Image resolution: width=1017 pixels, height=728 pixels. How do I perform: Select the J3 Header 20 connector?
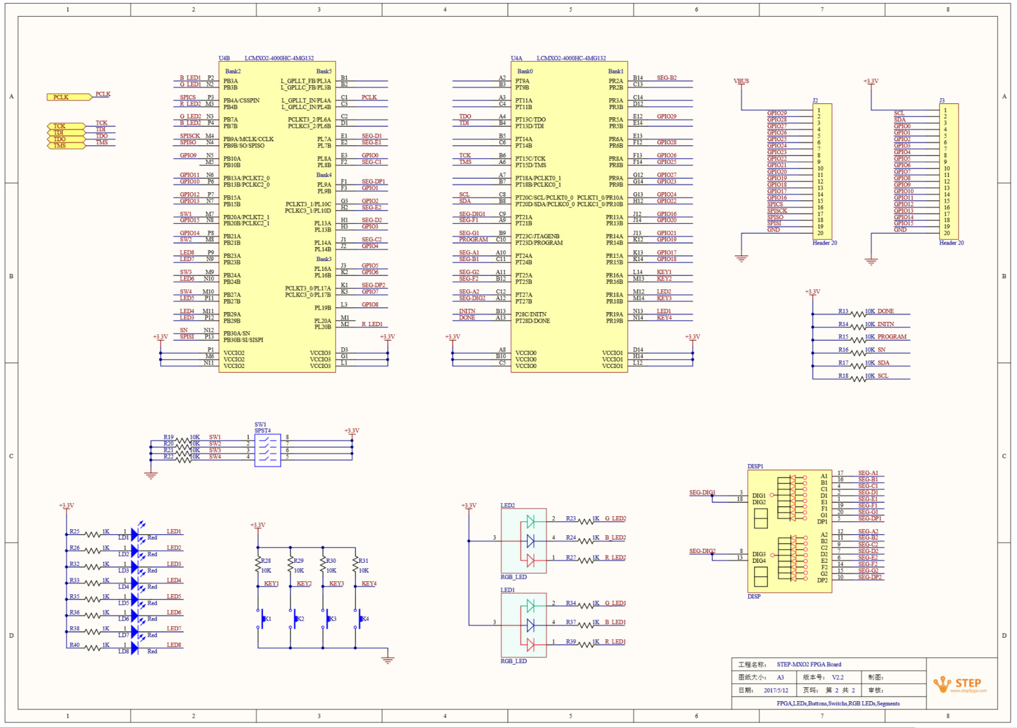pyautogui.click(x=948, y=171)
